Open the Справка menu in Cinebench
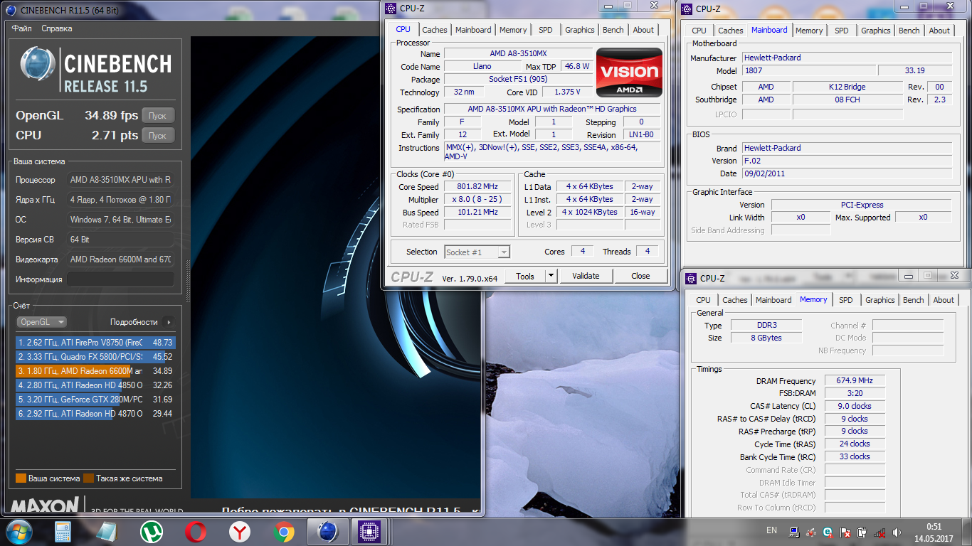Screen dimensions: 972x546 click(x=57, y=28)
